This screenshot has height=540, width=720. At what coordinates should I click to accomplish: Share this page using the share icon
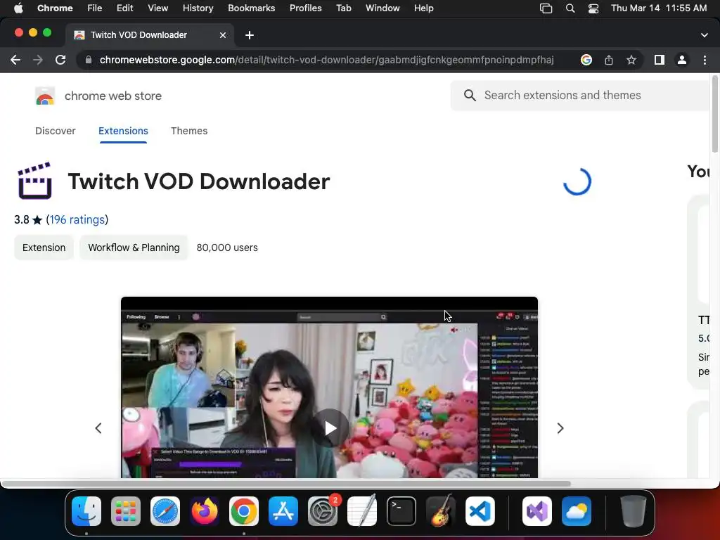pos(608,60)
